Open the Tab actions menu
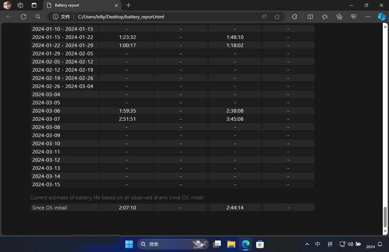Screen dimensions: 389x252 click(x=34, y=5)
